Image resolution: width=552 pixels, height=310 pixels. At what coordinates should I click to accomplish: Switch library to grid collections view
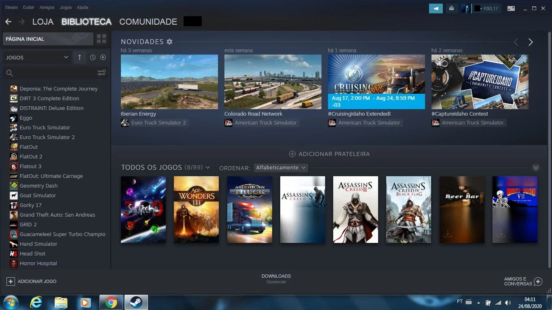pos(102,39)
